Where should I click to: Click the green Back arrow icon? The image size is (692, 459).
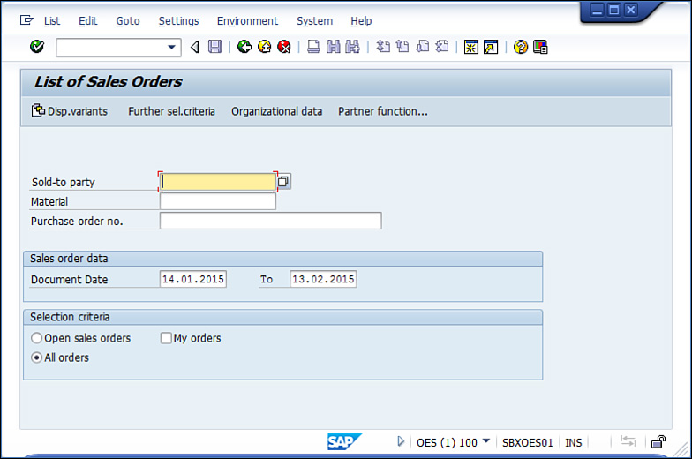(x=244, y=46)
